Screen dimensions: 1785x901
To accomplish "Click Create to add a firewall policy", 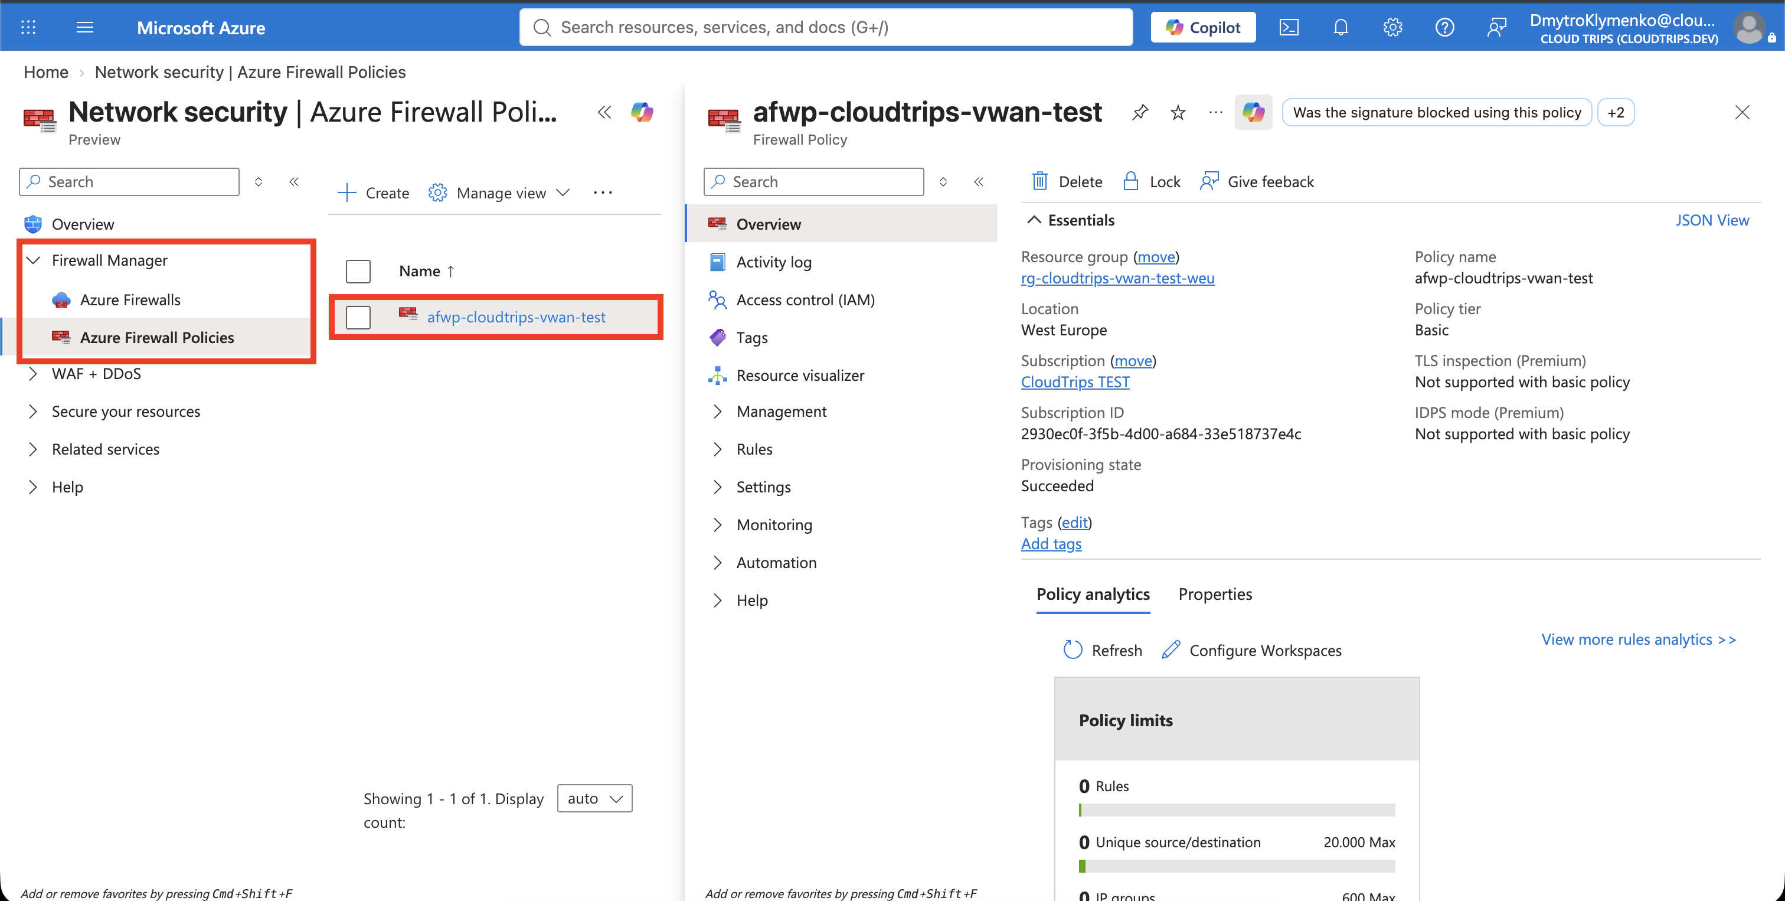I will pos(374,192).
